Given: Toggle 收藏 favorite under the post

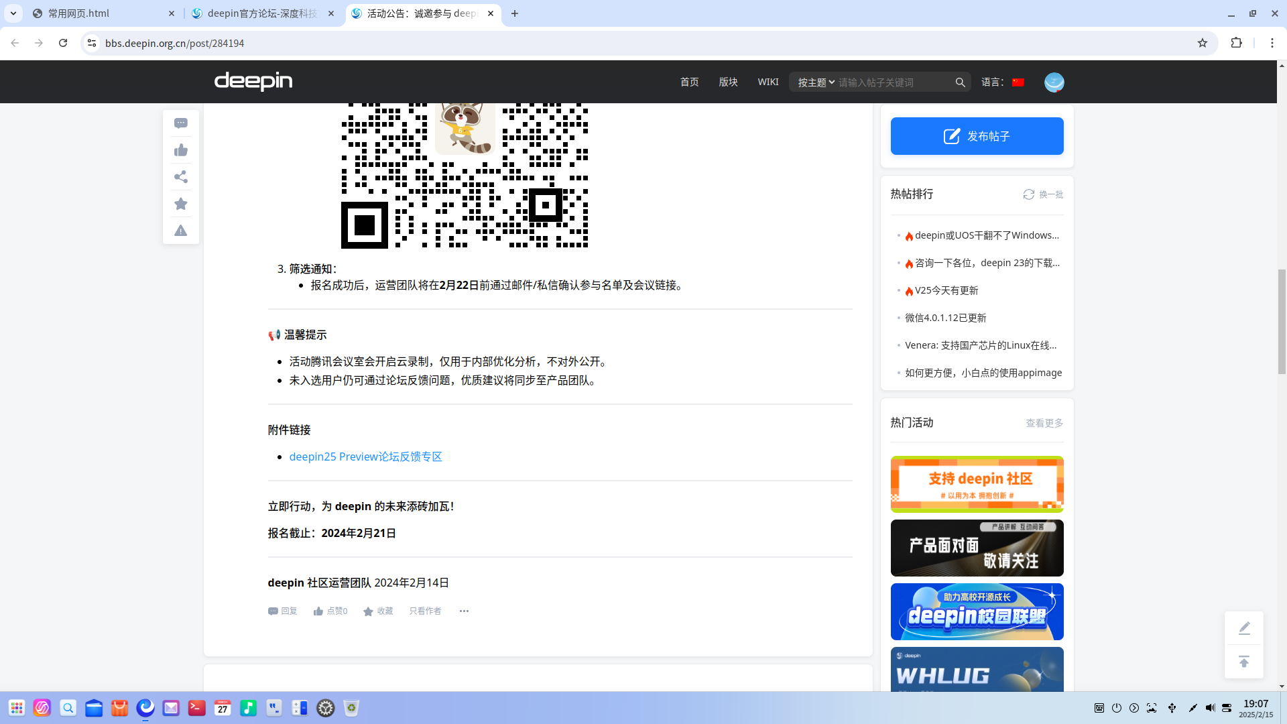Looking at the screenshot, I should point(378,611).
